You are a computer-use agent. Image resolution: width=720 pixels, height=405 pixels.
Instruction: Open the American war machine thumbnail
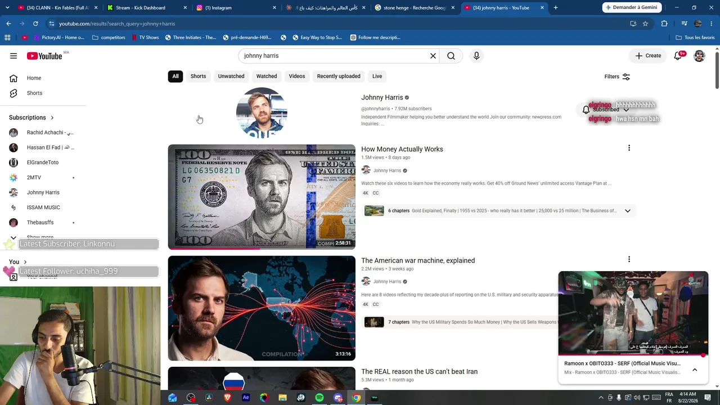262,308
